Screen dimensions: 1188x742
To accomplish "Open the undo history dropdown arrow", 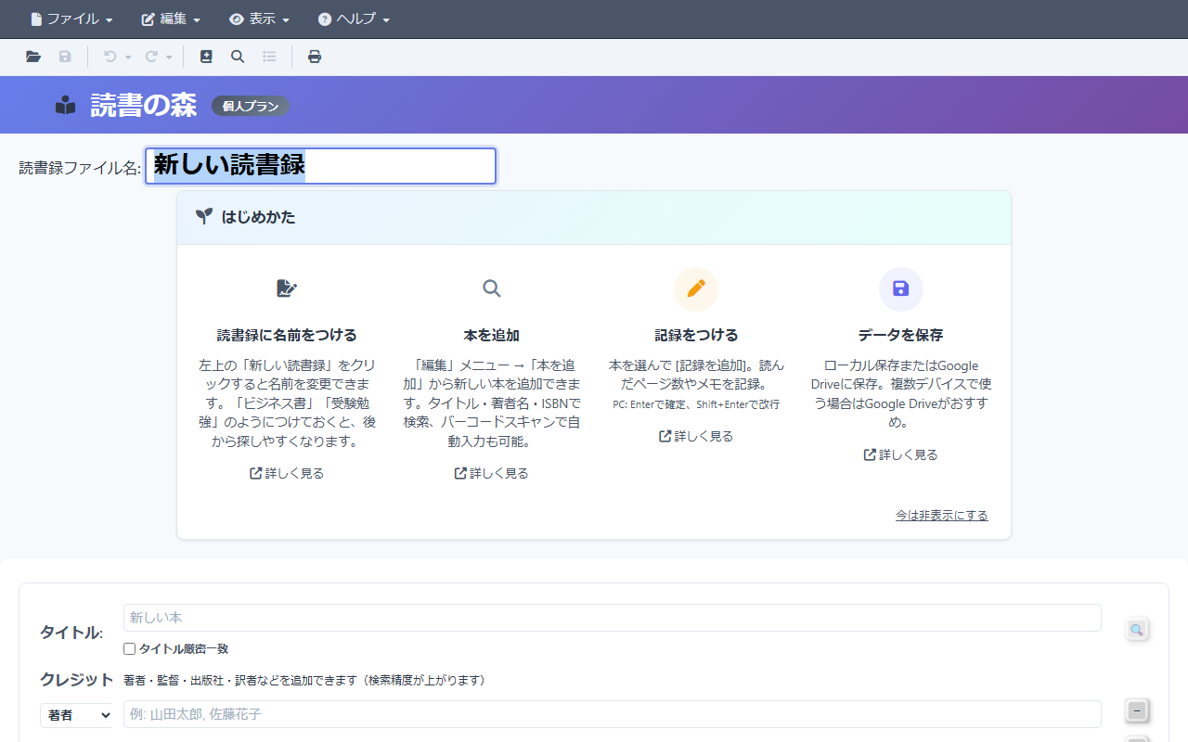I will (x=128, y=58).
